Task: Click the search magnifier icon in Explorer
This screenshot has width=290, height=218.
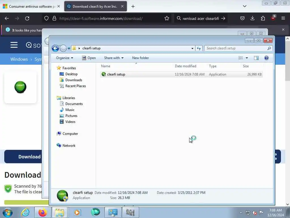Action: pyautogui.click(x=269, y=48)
